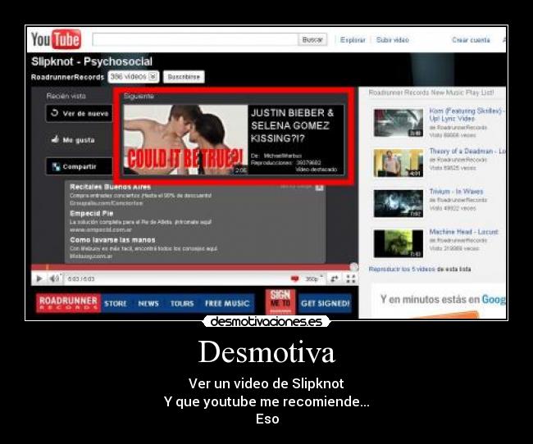Toggle the red annotations icon

coord(294,279)
